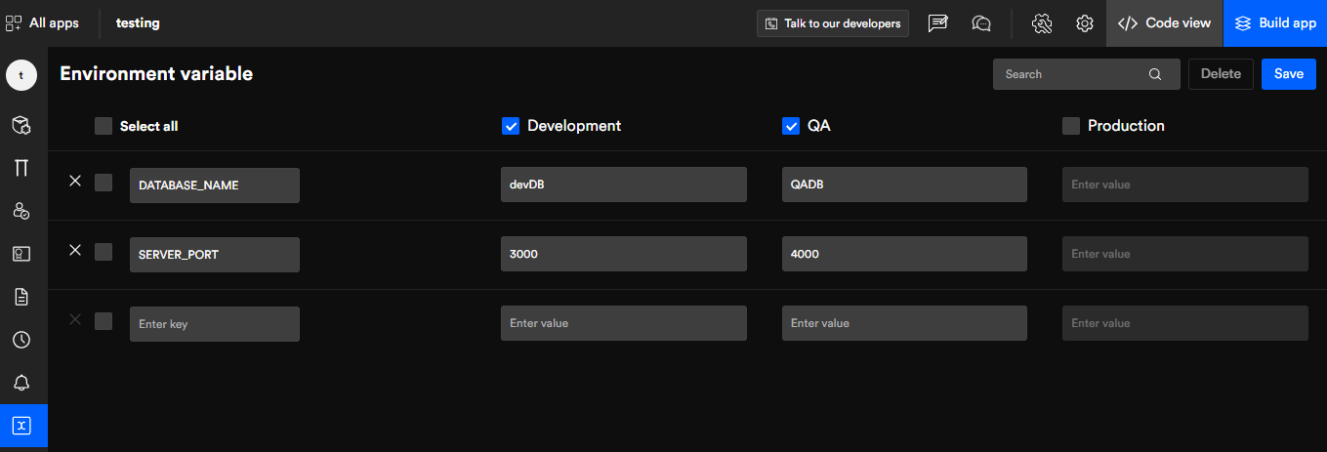Click the QA column label
Viewport: 1327px width, 452px height.
pyautogui.click(x=819, y=126)
